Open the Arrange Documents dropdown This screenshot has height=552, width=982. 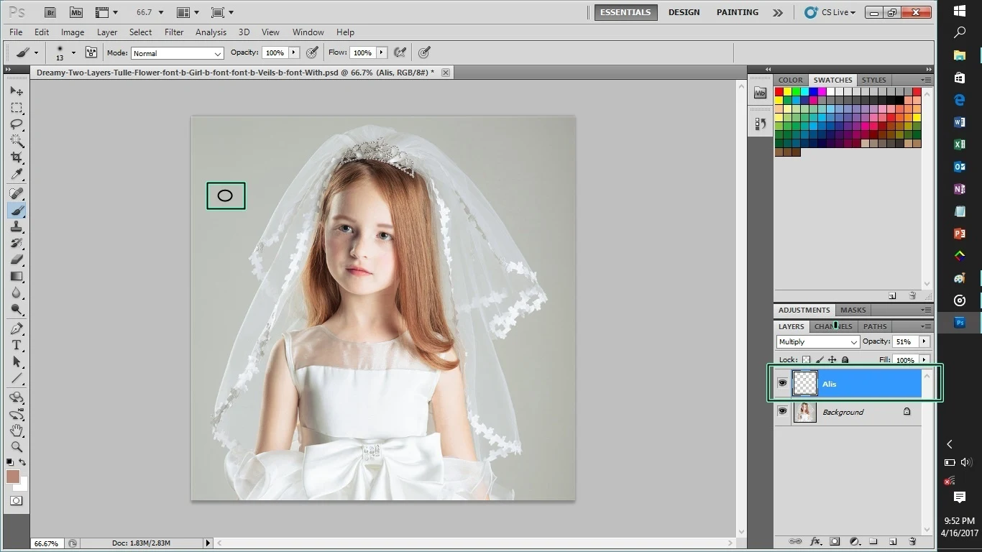pyautogui.click(x=188, y=12)
